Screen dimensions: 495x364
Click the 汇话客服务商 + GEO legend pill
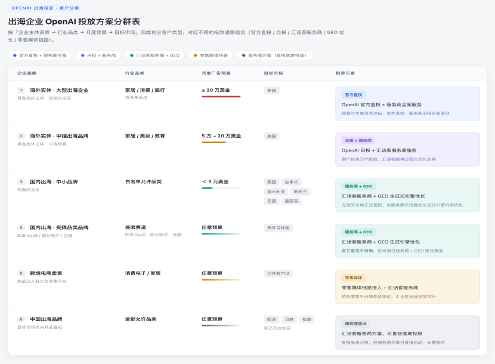click(x=154, y=55)
